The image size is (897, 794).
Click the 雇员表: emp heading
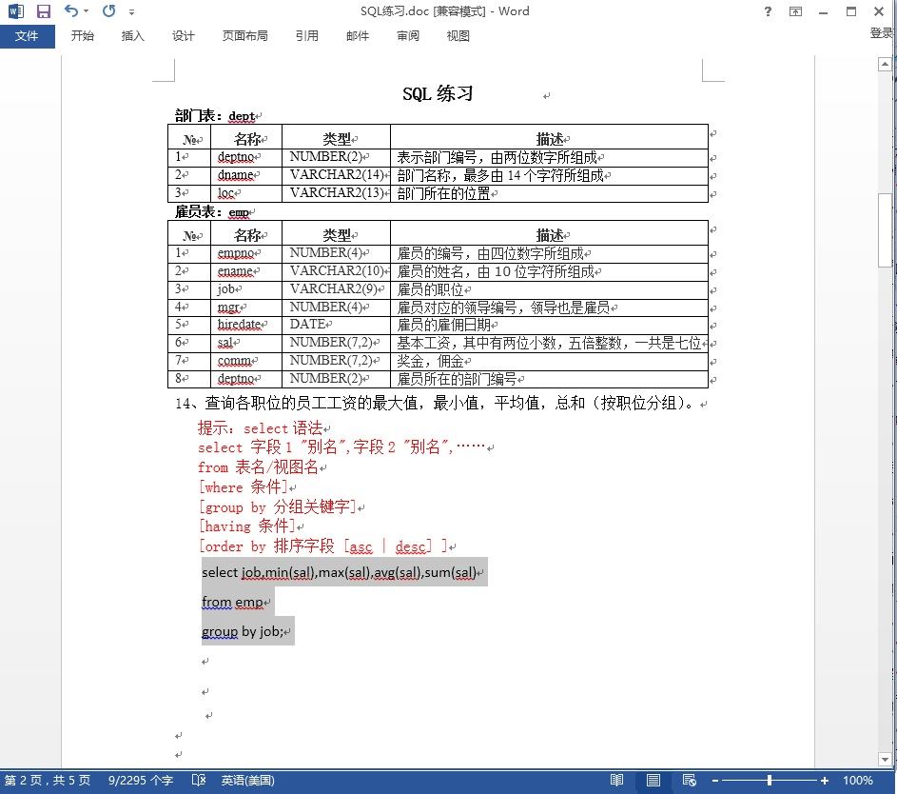[212, 211]
